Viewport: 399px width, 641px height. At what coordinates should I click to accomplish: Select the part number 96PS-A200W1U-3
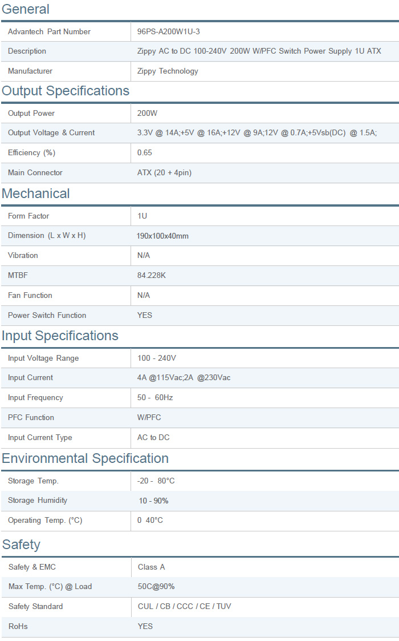click(x=168, y=32)
